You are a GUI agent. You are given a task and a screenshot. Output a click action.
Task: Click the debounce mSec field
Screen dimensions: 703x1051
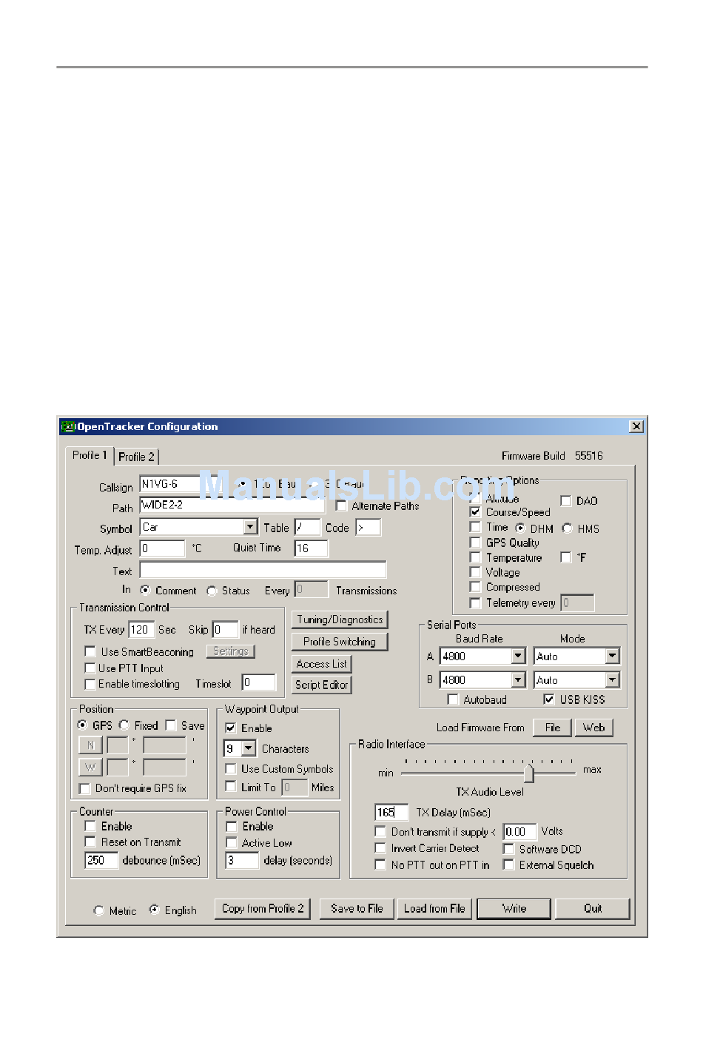coord(101,860)
